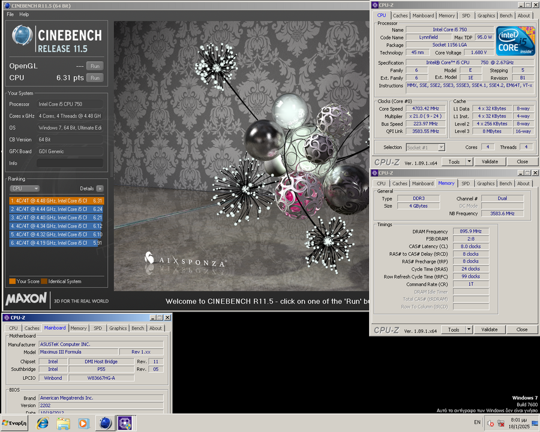Open Tools dropdown arrow in CPU-Z processor window
Screen dimensions: 540x432
point(469,161)
